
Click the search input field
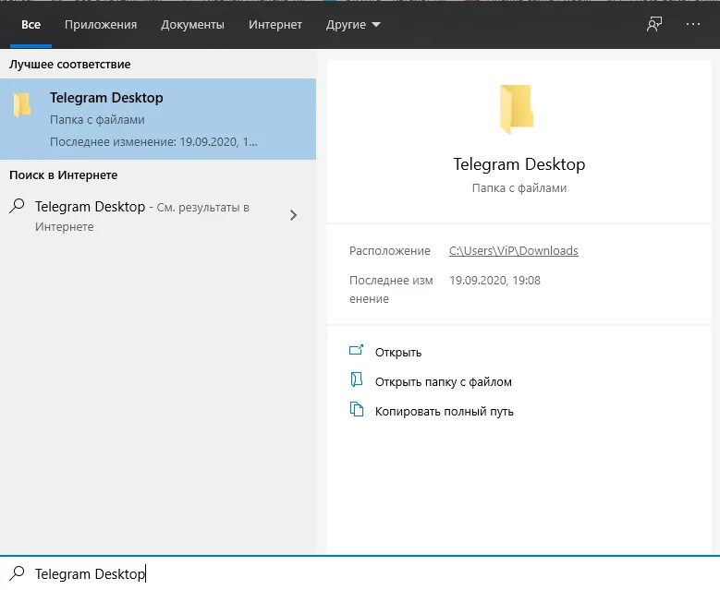(x=360, y=573)
